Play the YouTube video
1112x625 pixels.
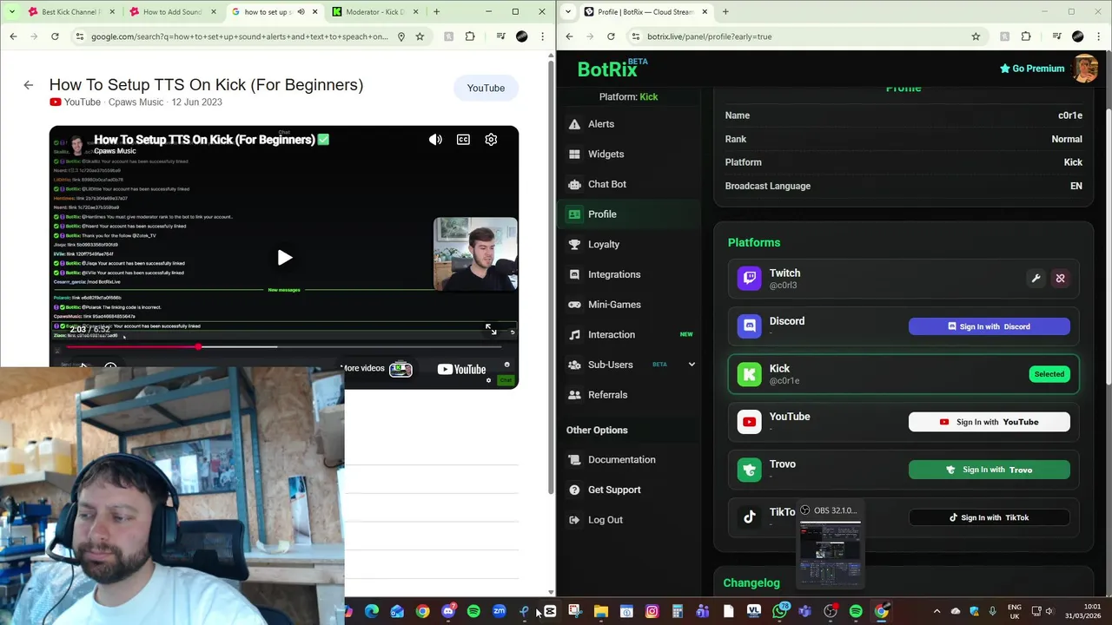click(x=284, y=258)
